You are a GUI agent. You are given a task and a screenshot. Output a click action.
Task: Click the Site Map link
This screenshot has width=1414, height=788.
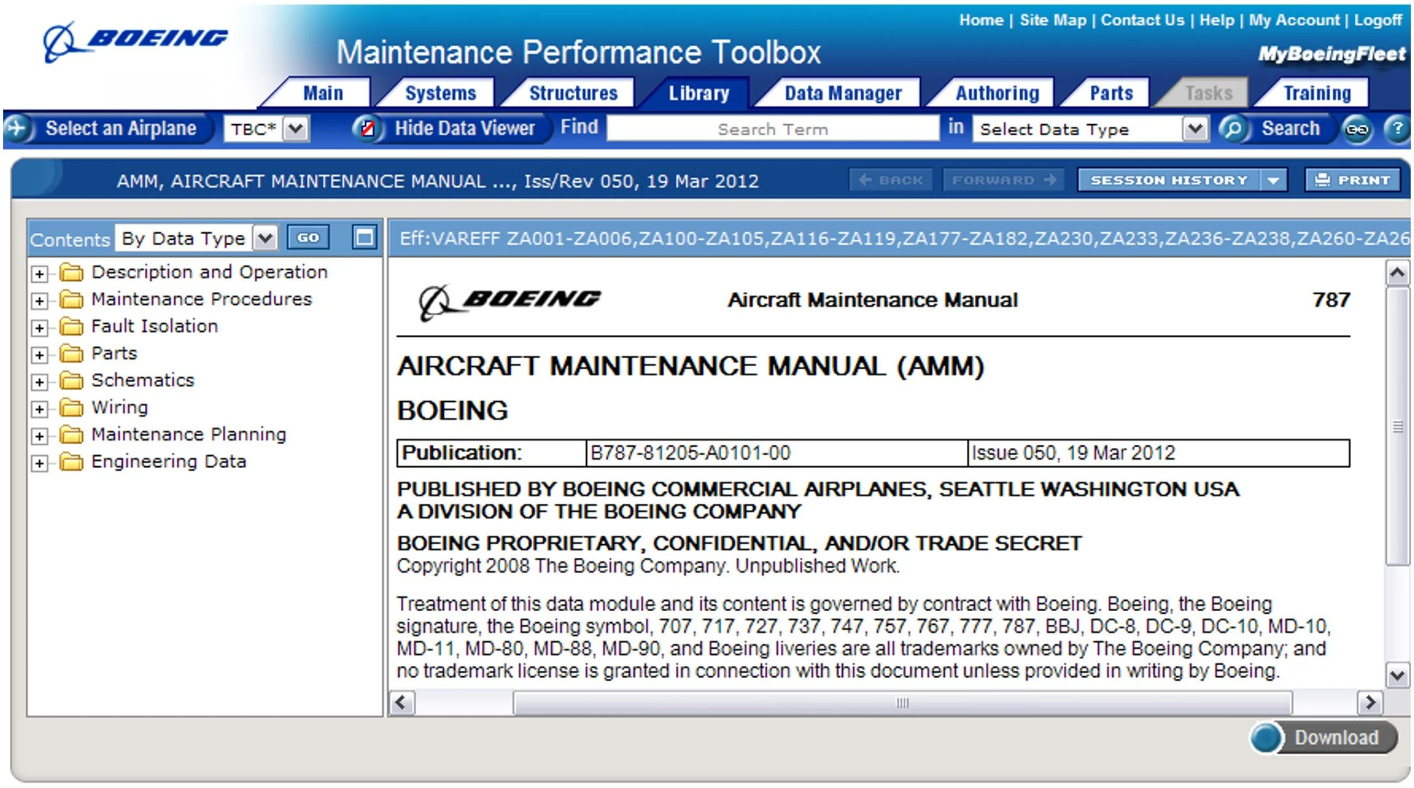point(1053,20)
